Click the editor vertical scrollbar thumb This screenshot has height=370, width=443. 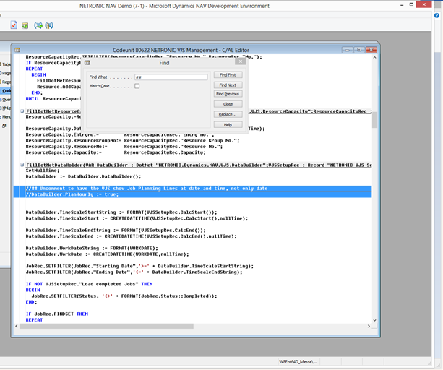(x=374, y=120)
